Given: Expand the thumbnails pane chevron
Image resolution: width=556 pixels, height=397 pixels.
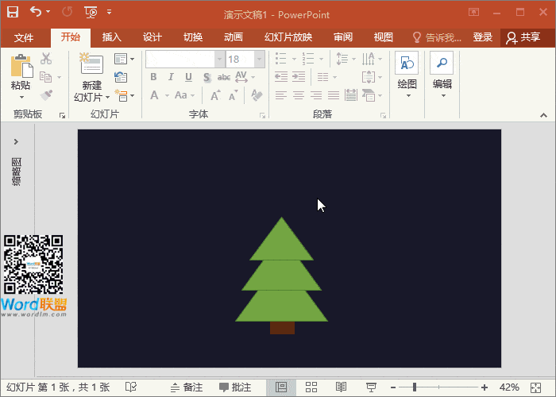Looking at the screenshot, I should point(16,141).
